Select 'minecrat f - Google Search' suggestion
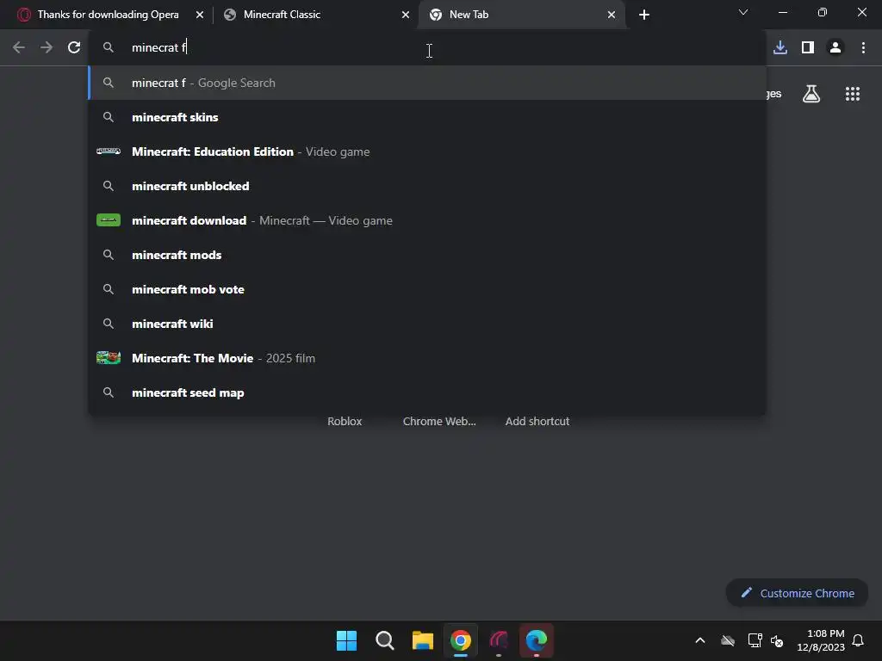Screen dimensions: 882x661 [x=427, y=83]
